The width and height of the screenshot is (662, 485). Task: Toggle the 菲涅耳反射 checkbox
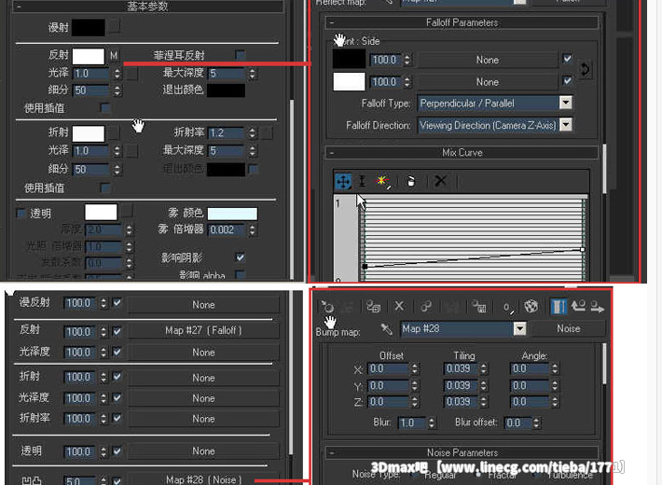pyautogui.click(x=241, y=55)
